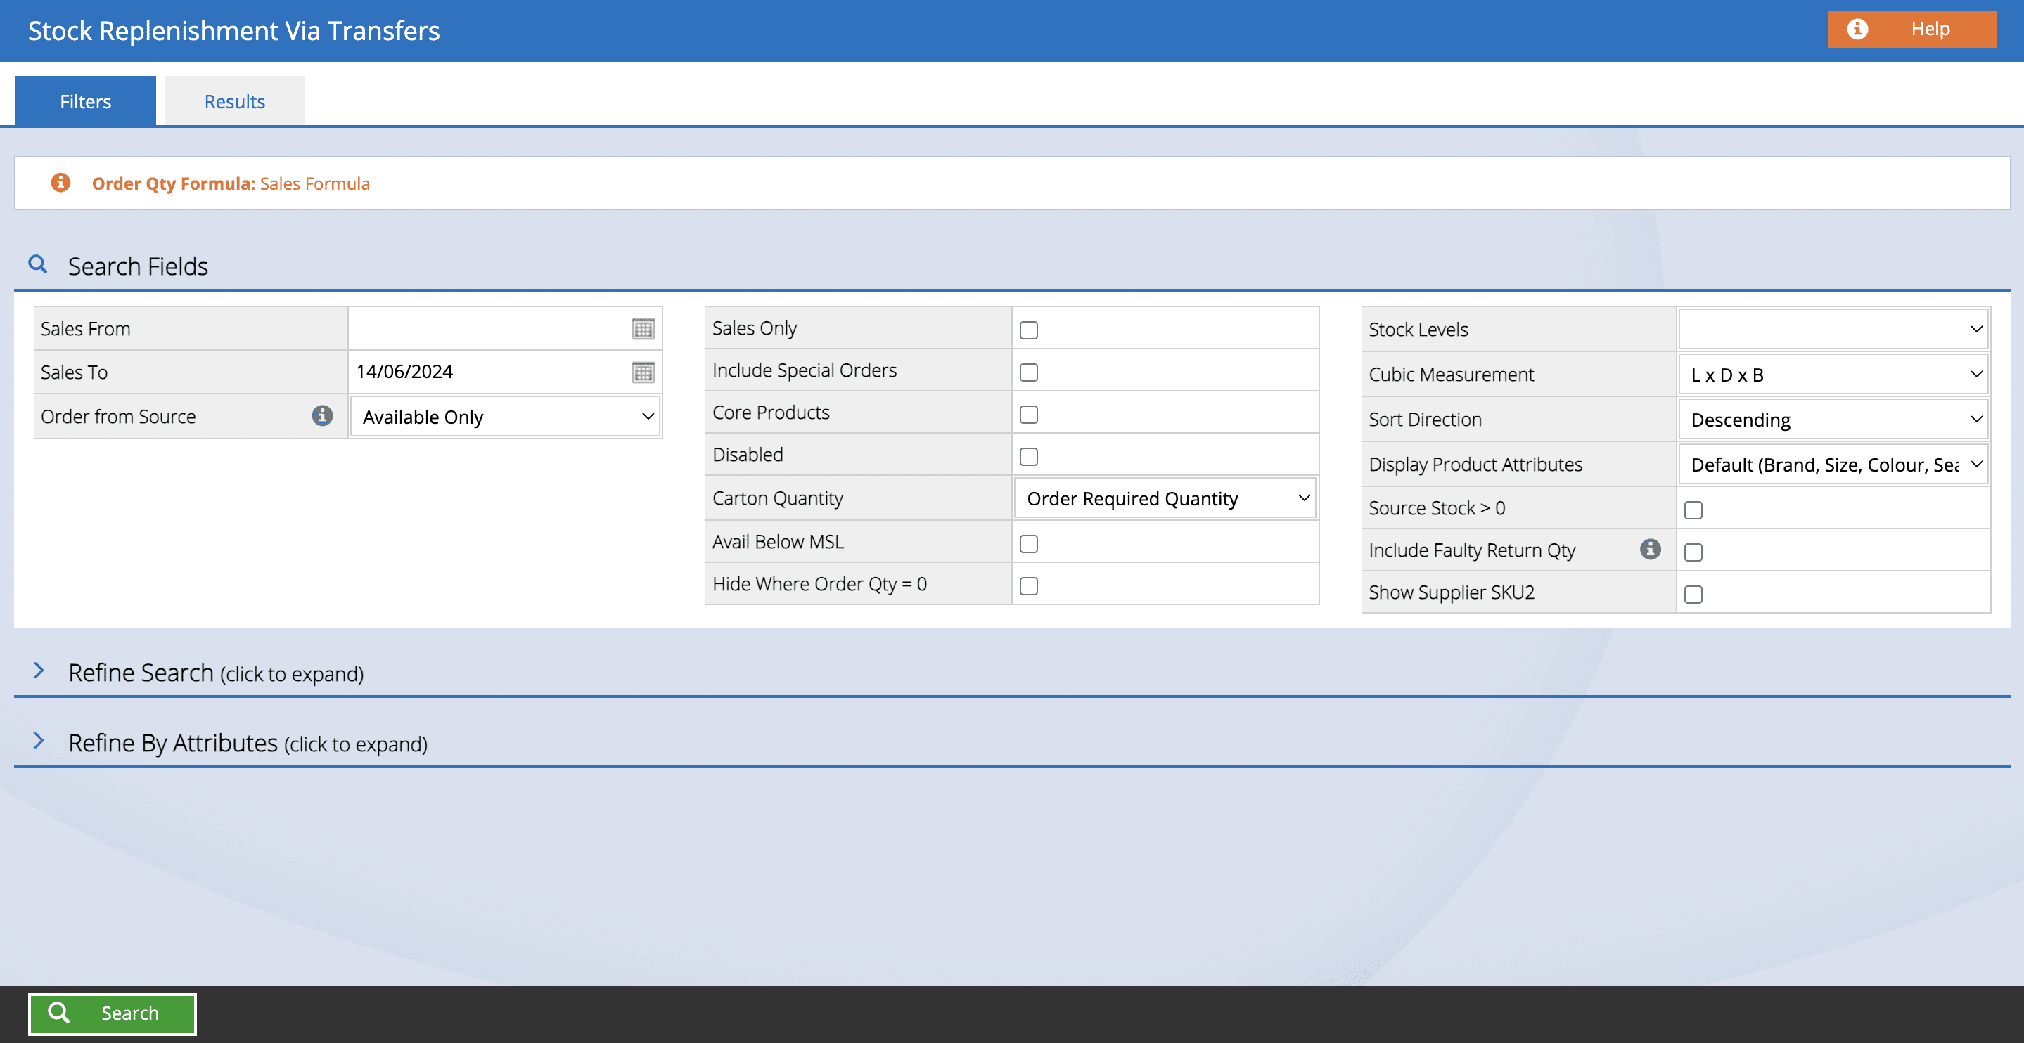Open the Sort Direction dropdown
Viewport: 2024px width, 1043px height.
click(1832, 420)
